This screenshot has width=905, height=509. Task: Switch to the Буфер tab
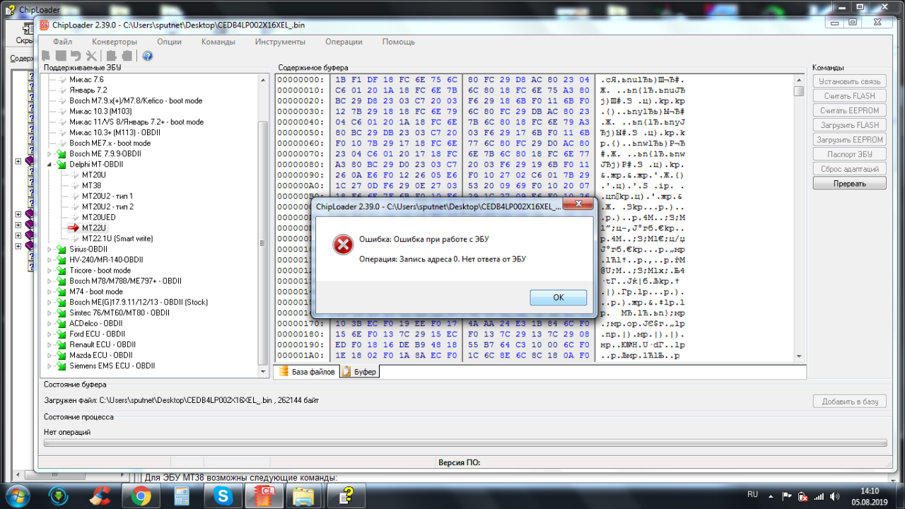pyautogui.click(x=360, y=371)
